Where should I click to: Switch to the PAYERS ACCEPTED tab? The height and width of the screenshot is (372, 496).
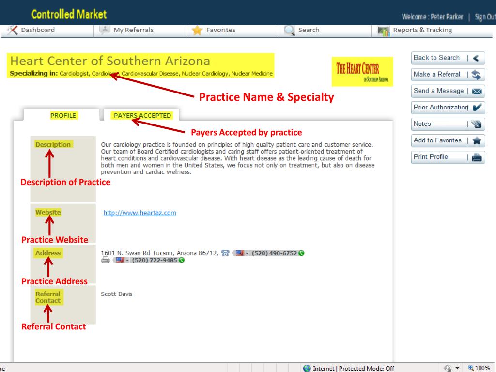click(x=142, y=115)
